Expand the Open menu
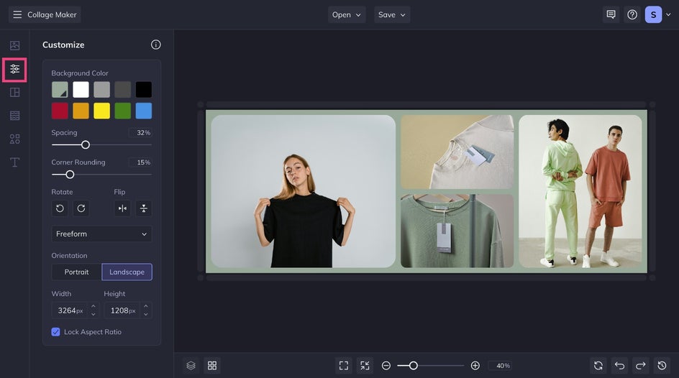The width and height of the screenshot is (679, 378). point(347,14)
